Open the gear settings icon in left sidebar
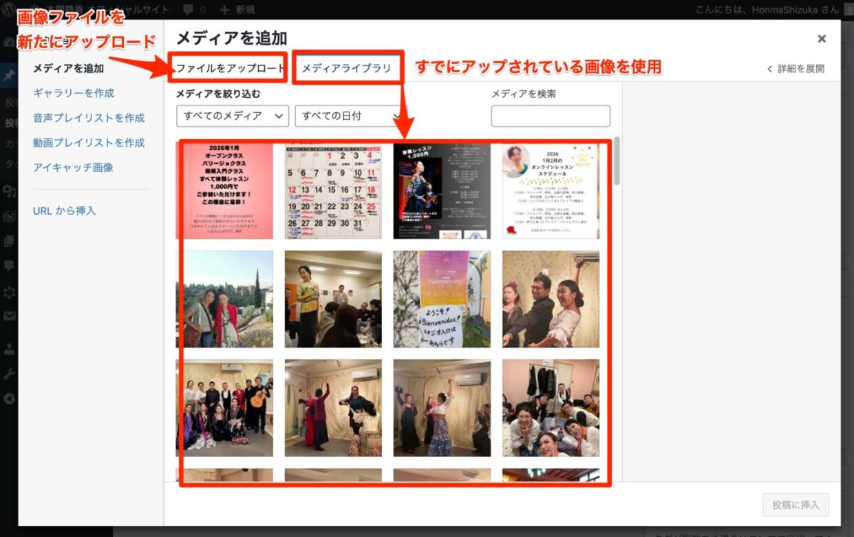 pyautogui.click(x=9, y=292)
